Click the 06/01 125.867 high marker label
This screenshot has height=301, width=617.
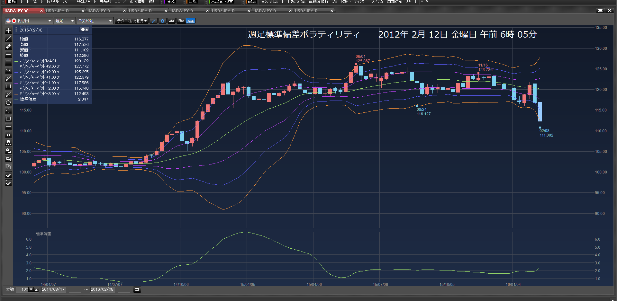tap(363, 59)
